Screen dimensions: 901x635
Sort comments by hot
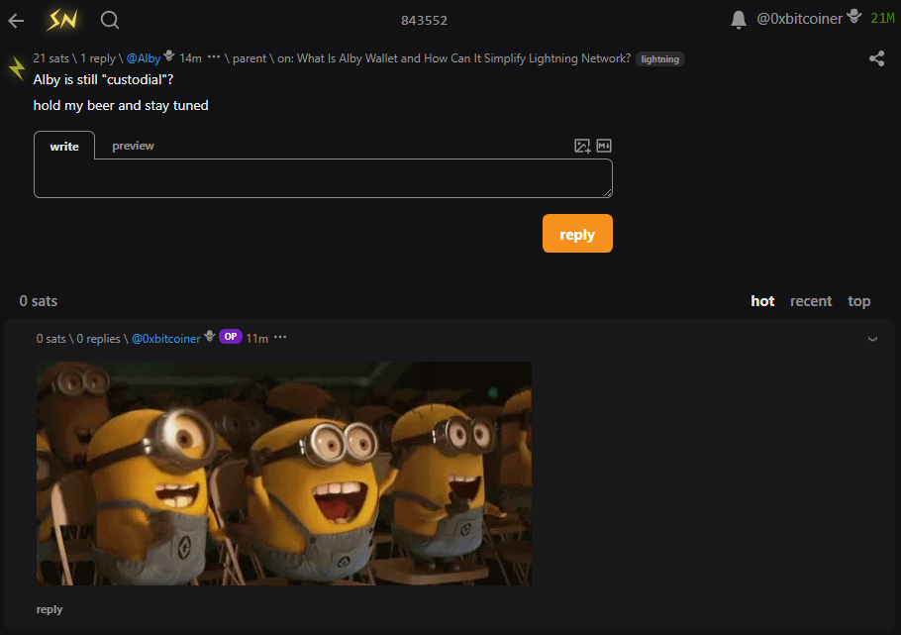coord(762,301)
